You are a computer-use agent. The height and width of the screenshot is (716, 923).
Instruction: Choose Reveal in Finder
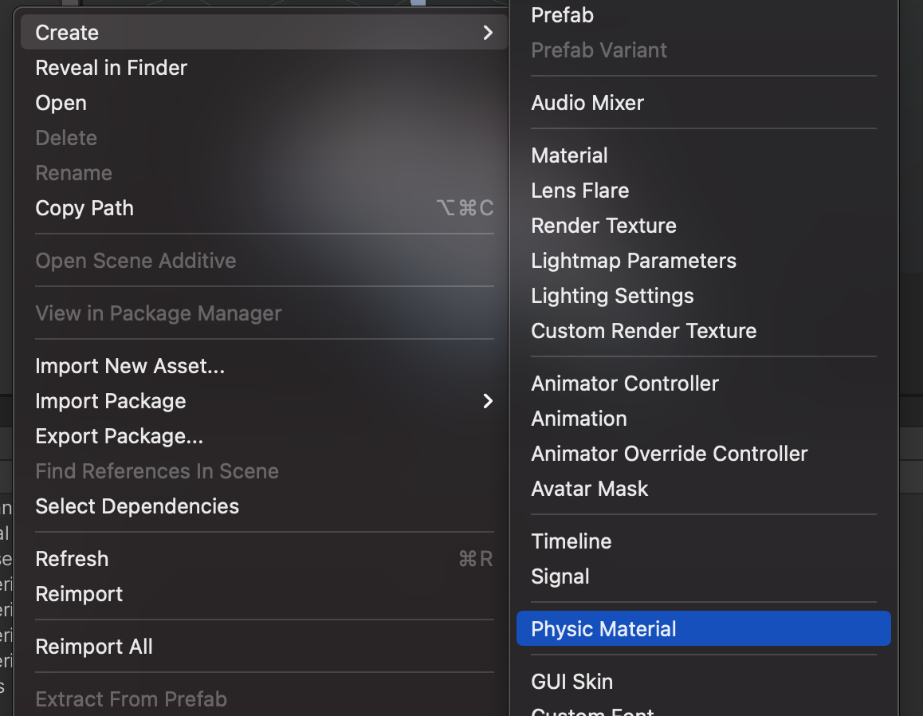112,68
